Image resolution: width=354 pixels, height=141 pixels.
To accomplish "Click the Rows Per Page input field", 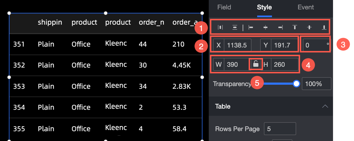I will 280,129.
